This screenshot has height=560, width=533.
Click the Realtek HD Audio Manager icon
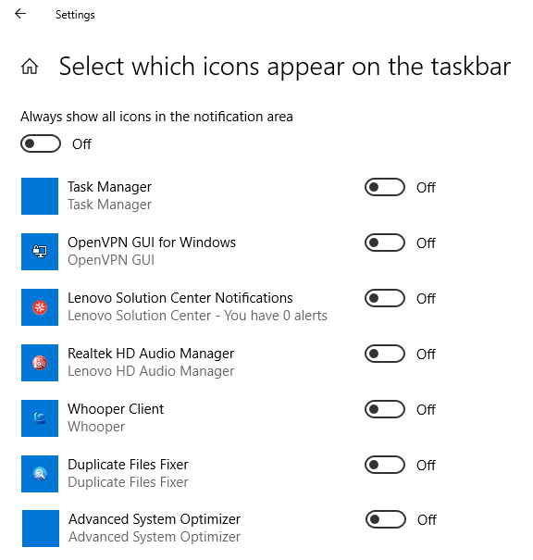pyautogui.click(x=40, y=363)
